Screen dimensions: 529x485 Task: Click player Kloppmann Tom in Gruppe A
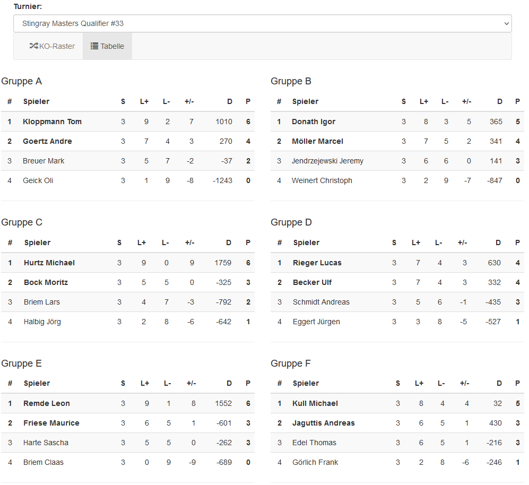tap(52, 122)
